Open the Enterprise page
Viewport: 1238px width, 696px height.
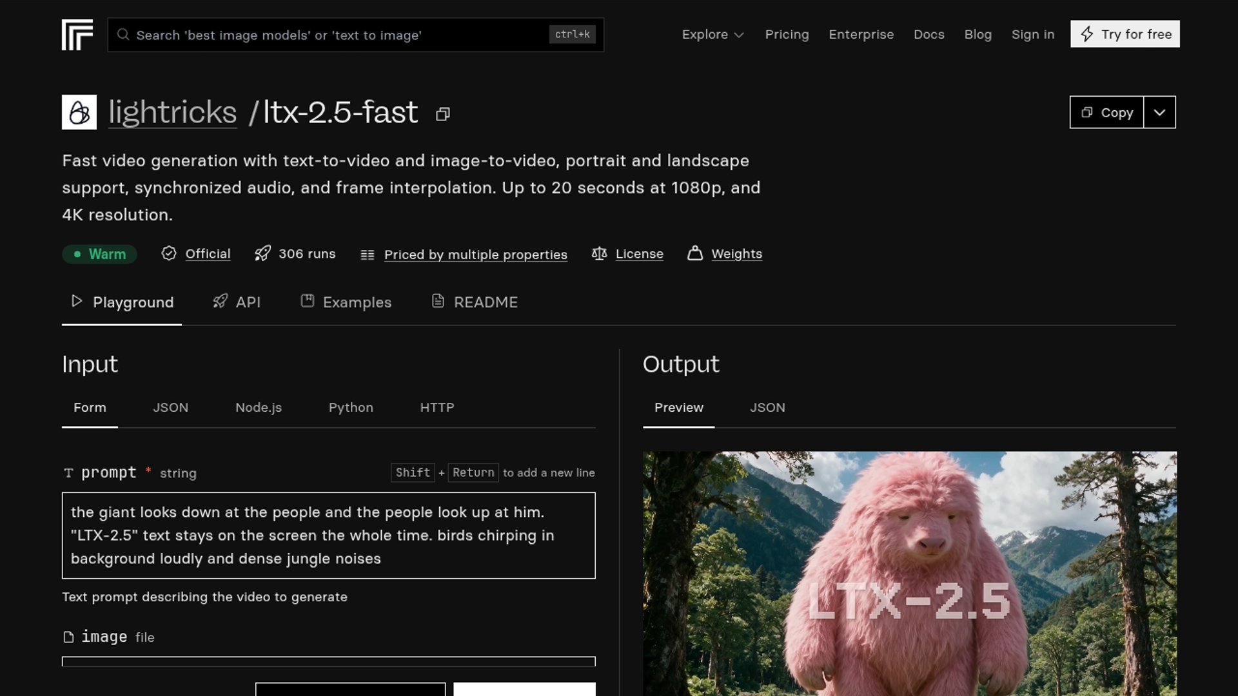[861, 35]
